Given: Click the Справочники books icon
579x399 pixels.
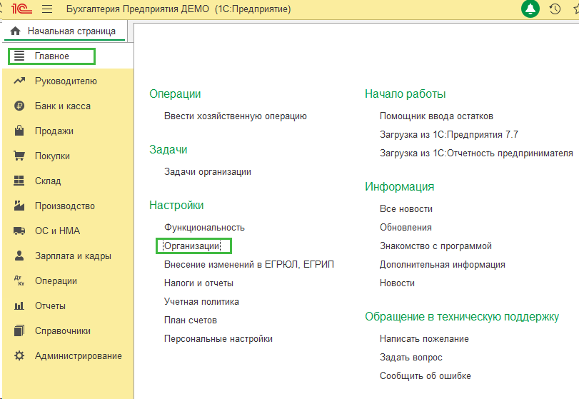Looking at the screenshot, I should pyautogui.click(x=19, y=330).
